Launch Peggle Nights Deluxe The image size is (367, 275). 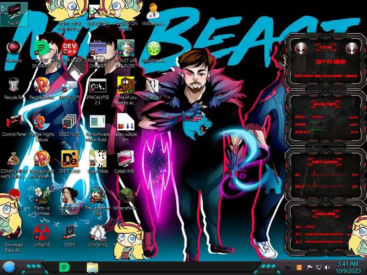(42, 128)
